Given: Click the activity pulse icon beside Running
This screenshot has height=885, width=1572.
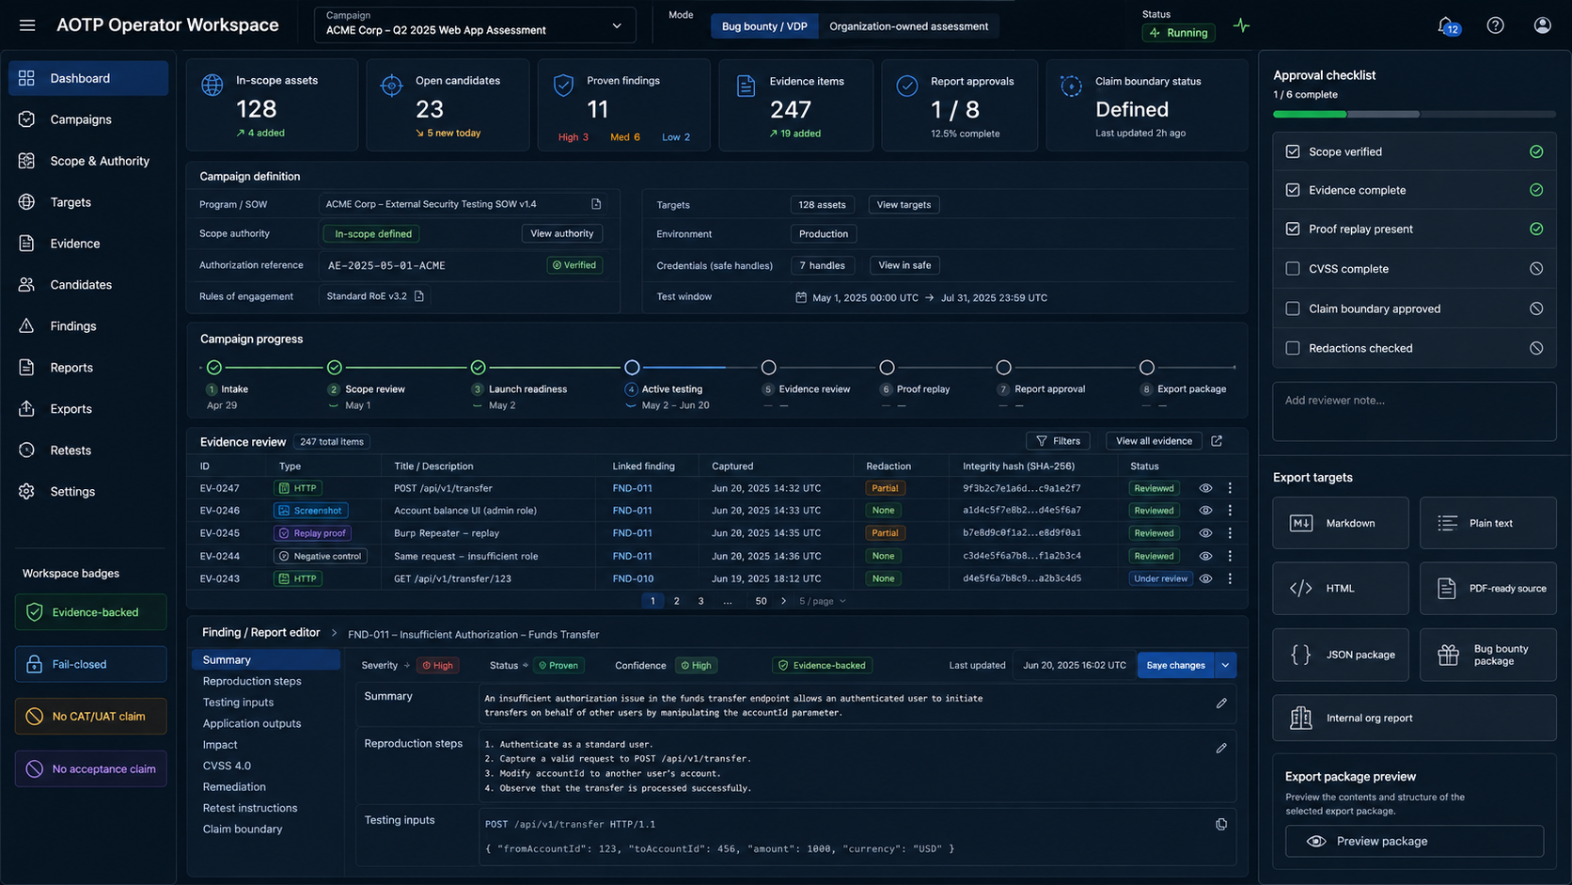Looking at the screenshot, I should click(1242, 26).
